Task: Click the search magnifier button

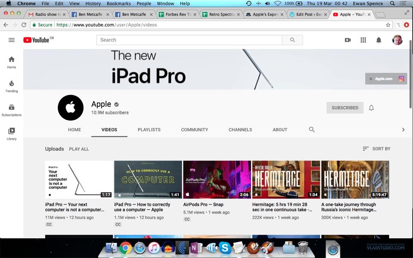Action: coord(293,40)
